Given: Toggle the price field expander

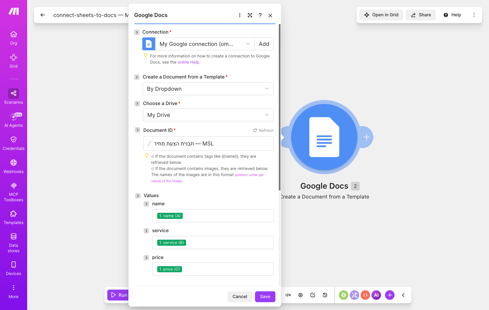Looking at the screenshot, I should [x=146, y=258].
